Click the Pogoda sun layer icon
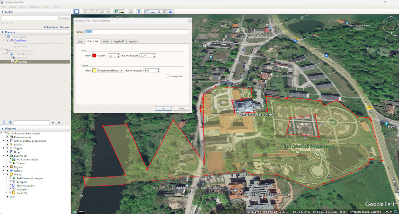Screen dimensions: 399x214 tap(11, 167)
